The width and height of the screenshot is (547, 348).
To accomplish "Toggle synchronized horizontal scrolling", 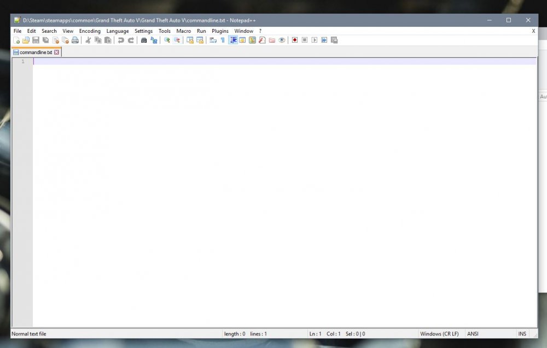I will coord(200,40).
